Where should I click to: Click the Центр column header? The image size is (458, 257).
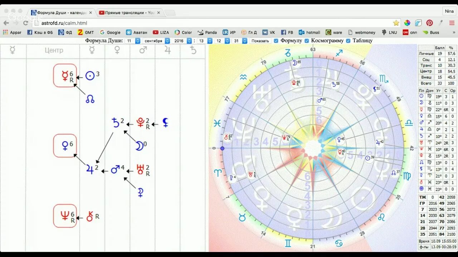click(x=54, y=50)
